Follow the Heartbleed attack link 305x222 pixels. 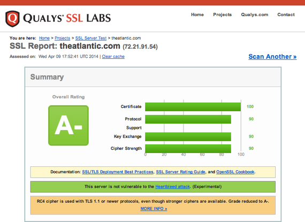(172, 187)
